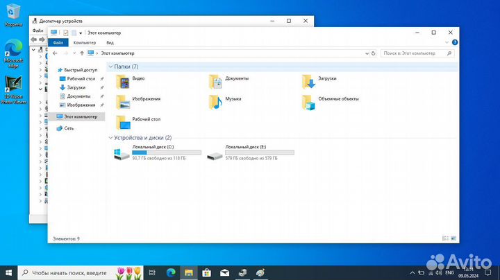The height and width of the screenshot is (280, 500).
Task: Show hidden tray icons chevron
Action: (412, 272)
